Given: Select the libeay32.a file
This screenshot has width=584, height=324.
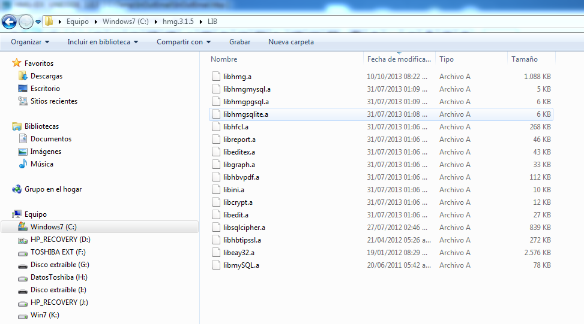Looking at the screenshot, I should tap(238, 253).
